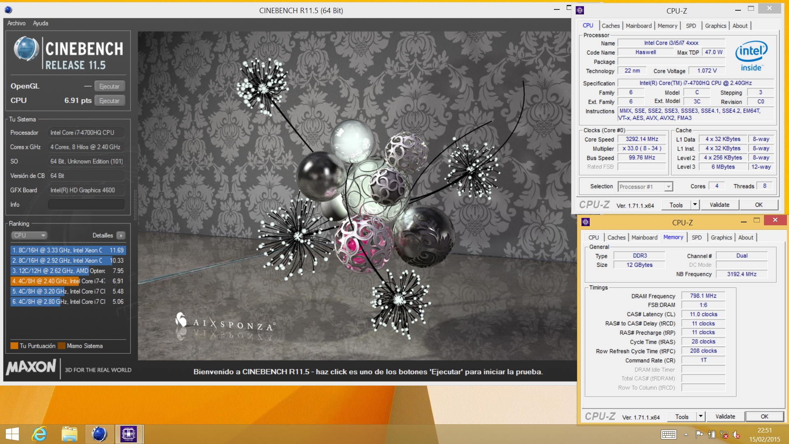The image size is (789, 444).
Task: Select ranking entry 4C/8H @ 2.80 GHz
Action: click(68, 301)
